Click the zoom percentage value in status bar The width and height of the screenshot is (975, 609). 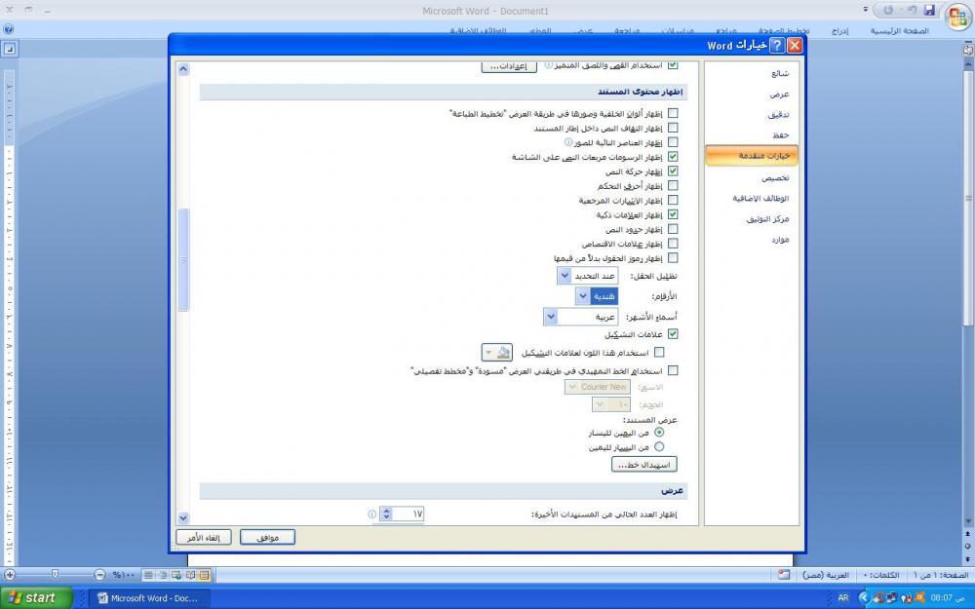123,575
